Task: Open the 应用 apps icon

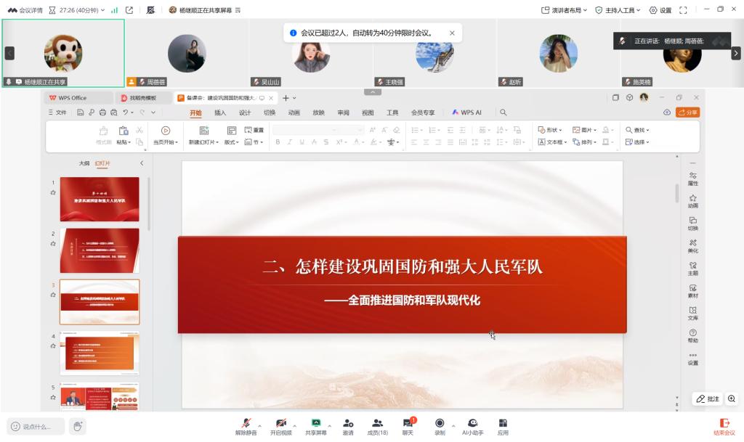Action: tap(503, 424)
